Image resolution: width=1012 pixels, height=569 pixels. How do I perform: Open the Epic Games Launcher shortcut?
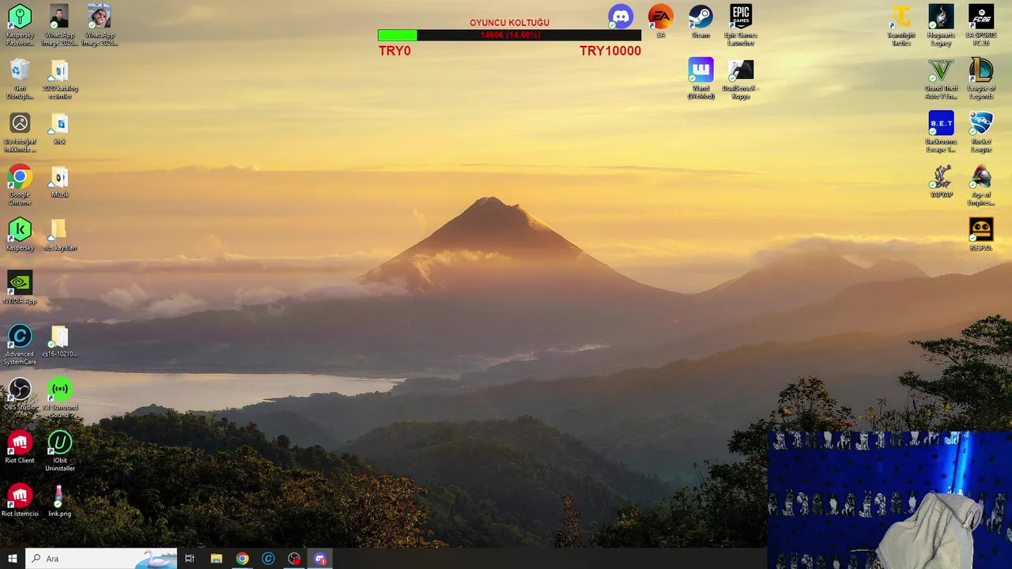[741, 24]
